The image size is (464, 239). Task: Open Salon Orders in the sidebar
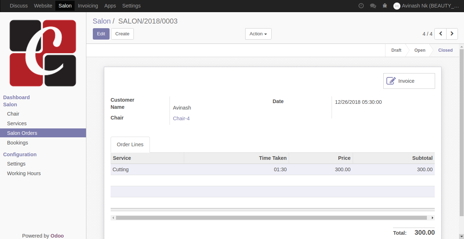[x=43, y=133]
